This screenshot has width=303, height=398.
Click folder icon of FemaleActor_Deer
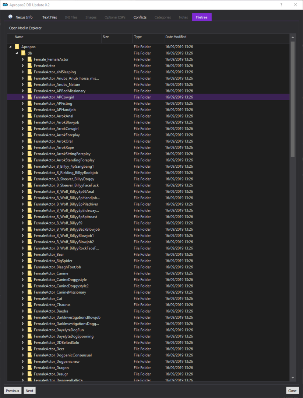click(29, 349)
